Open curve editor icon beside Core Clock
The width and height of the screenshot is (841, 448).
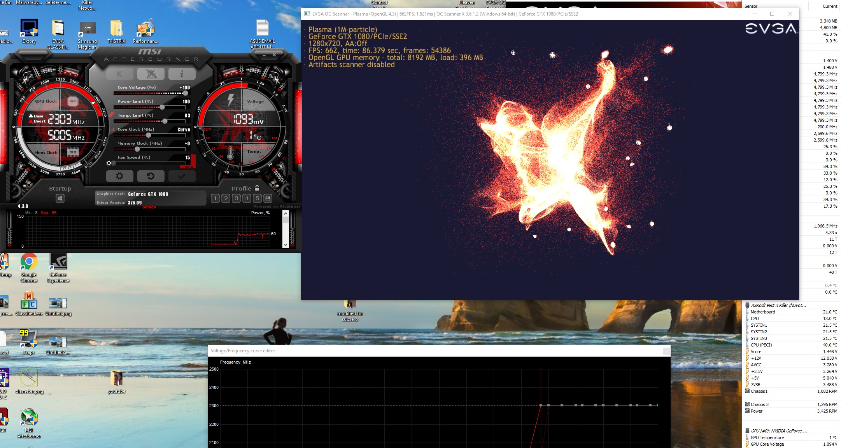click(112, 129)
